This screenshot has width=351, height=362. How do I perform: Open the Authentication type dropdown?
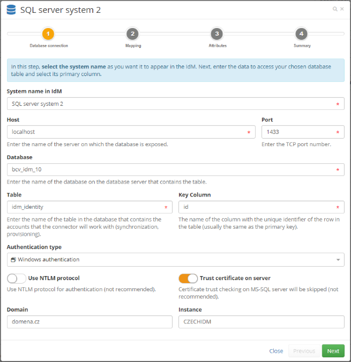pyautogui.click(x=175, y=260)
